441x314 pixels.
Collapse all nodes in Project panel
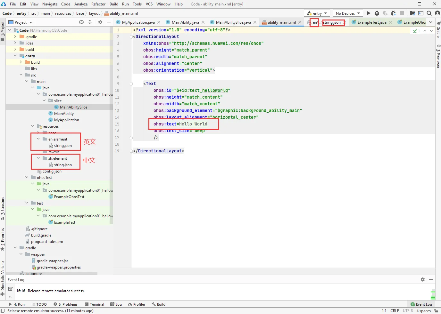[x=90, y=22]
